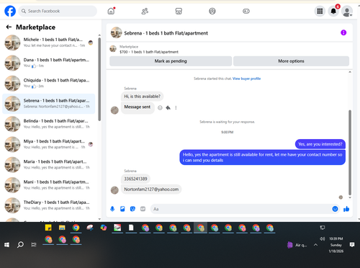Open File Explorer from the taskbar

[62, 228]
